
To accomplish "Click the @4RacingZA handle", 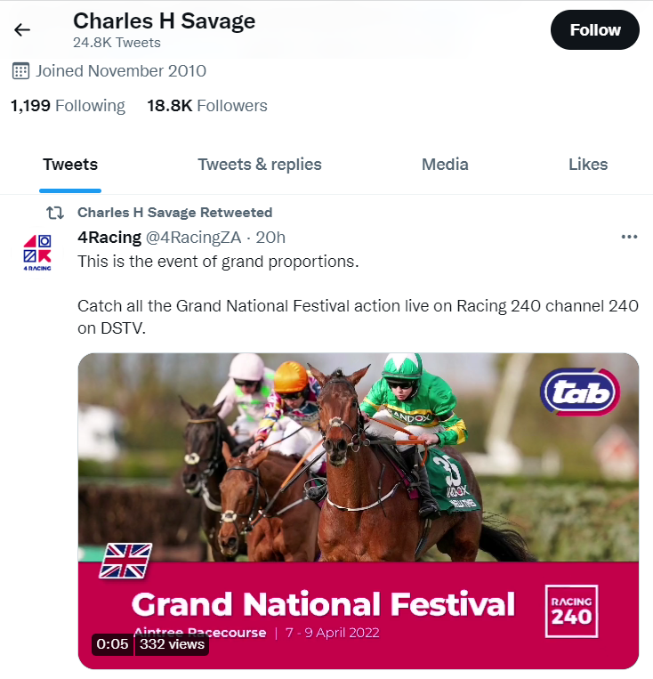I will [x=194, y=237].
